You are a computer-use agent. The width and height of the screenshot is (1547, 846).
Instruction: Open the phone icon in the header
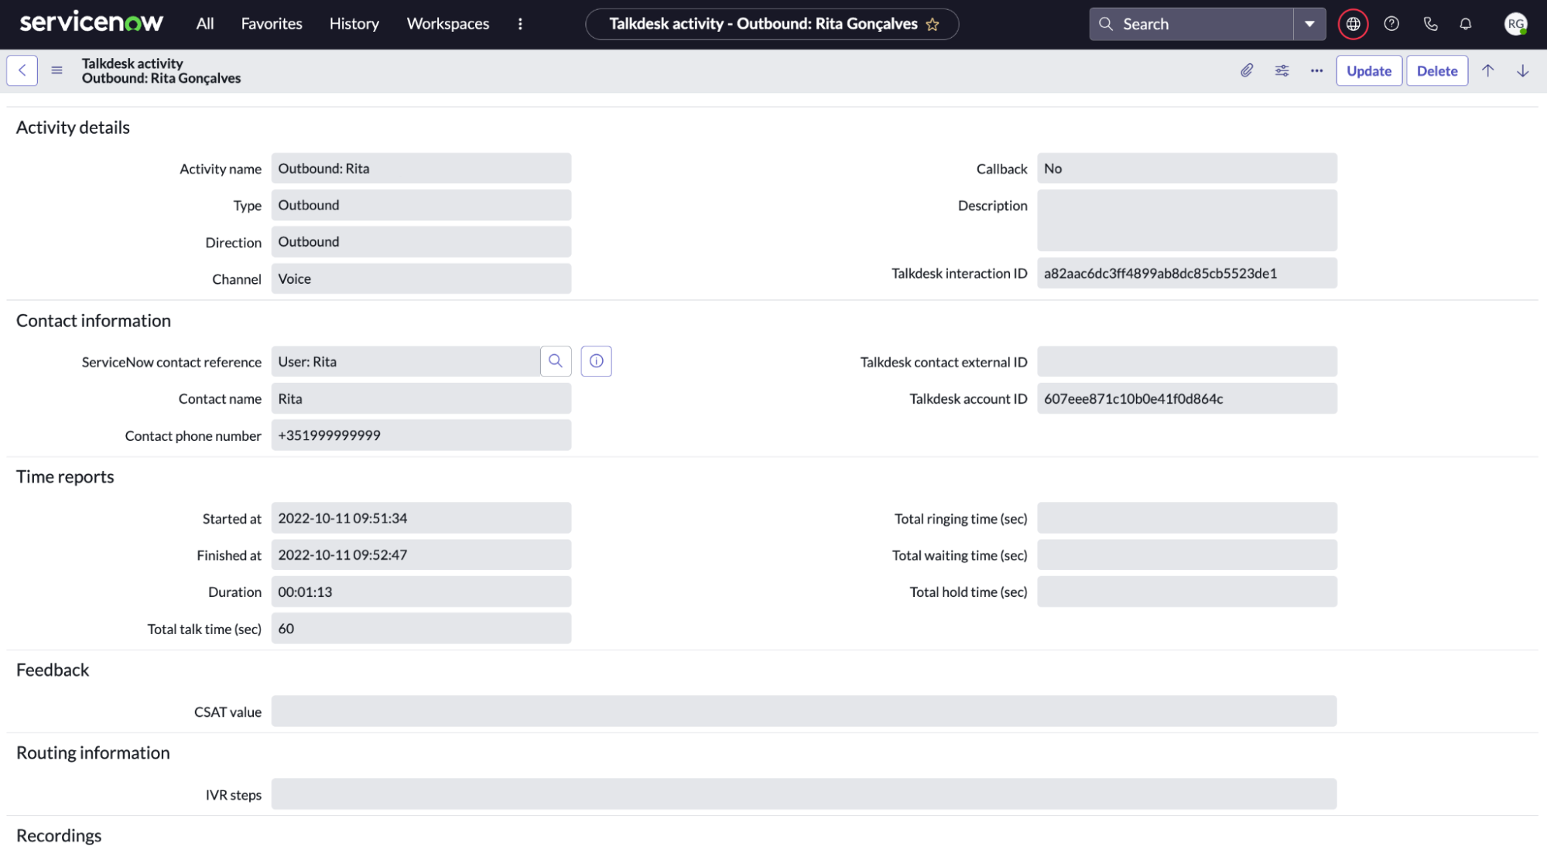click(x=1430, y=24)
